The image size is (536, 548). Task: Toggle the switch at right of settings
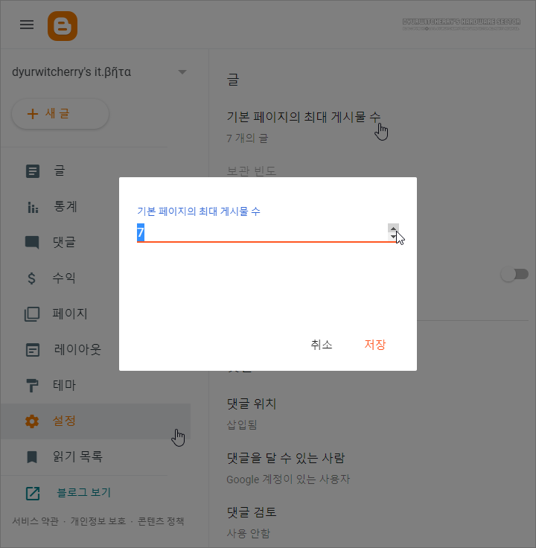point(514,274)
